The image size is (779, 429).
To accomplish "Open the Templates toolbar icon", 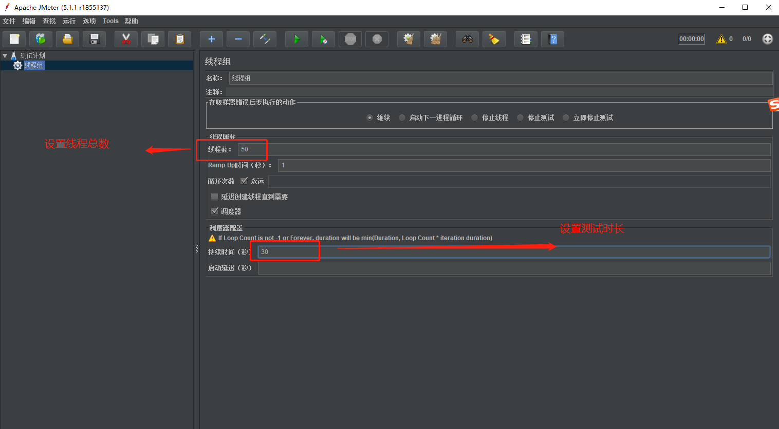I will (x=41, y=39).
